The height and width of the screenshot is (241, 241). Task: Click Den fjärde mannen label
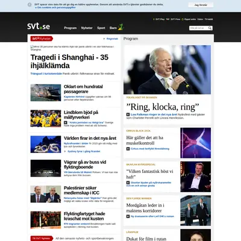(x=139, y=198)
